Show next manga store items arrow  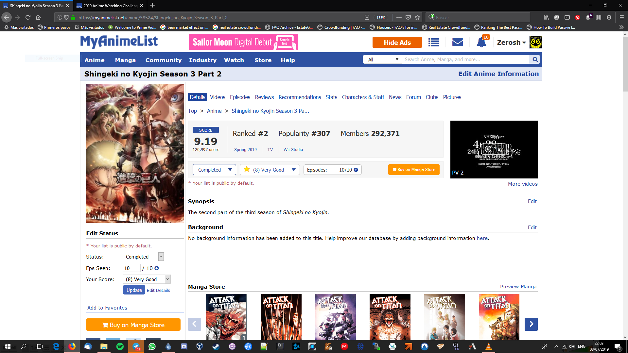pos(531,324)
